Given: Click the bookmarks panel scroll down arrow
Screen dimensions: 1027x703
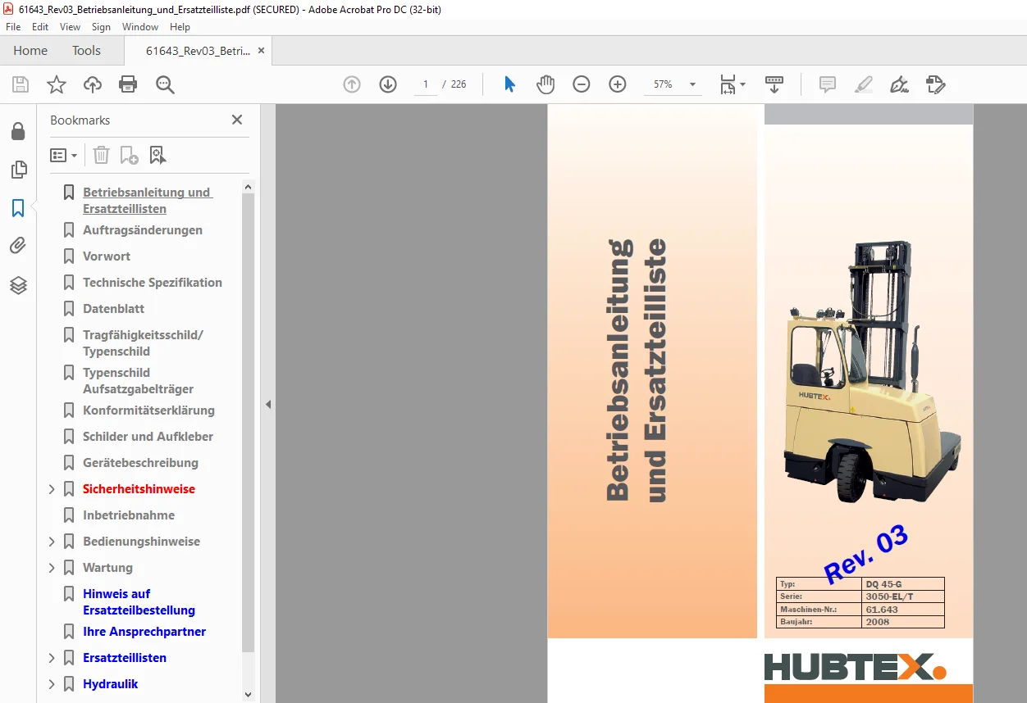Looking at the screenshot, I should [x=249, y=694].
